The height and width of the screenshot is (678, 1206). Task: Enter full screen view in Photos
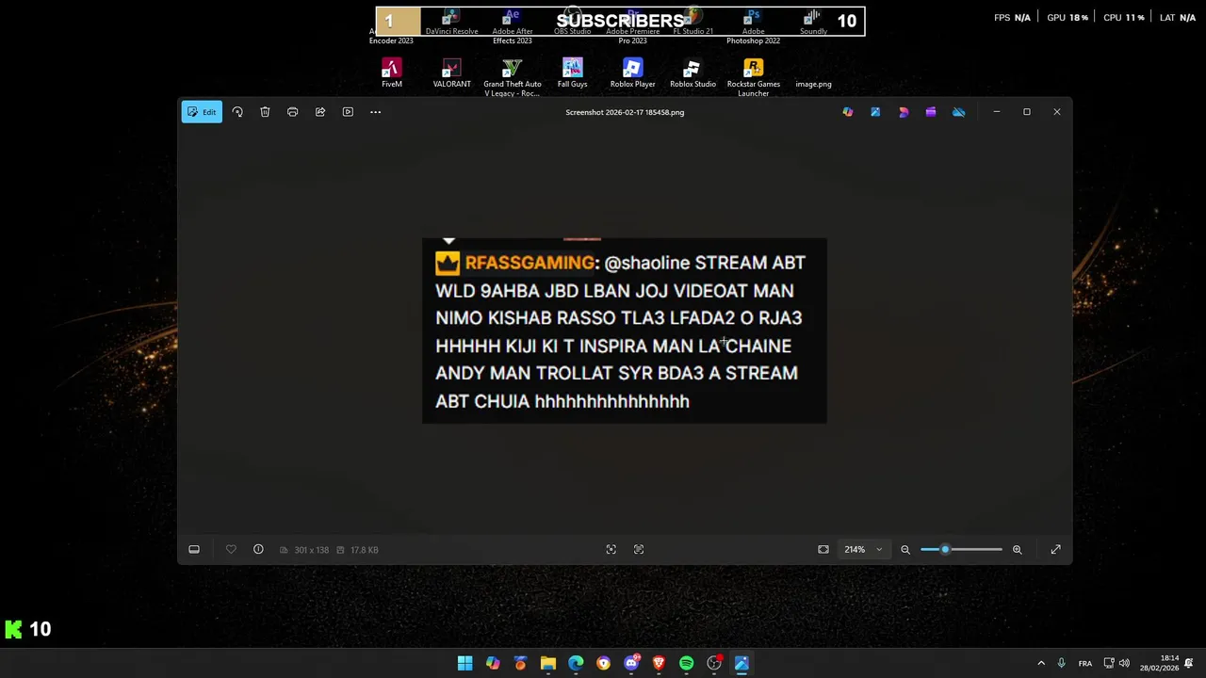point(1055,550)
